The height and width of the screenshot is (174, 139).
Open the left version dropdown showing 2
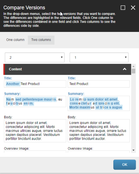[35, 57]
